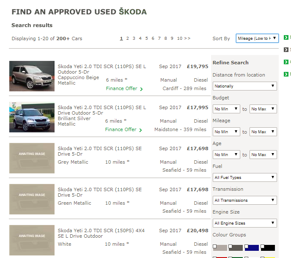Click Cappuccino Beige Metallic colour text

[78, 80]
